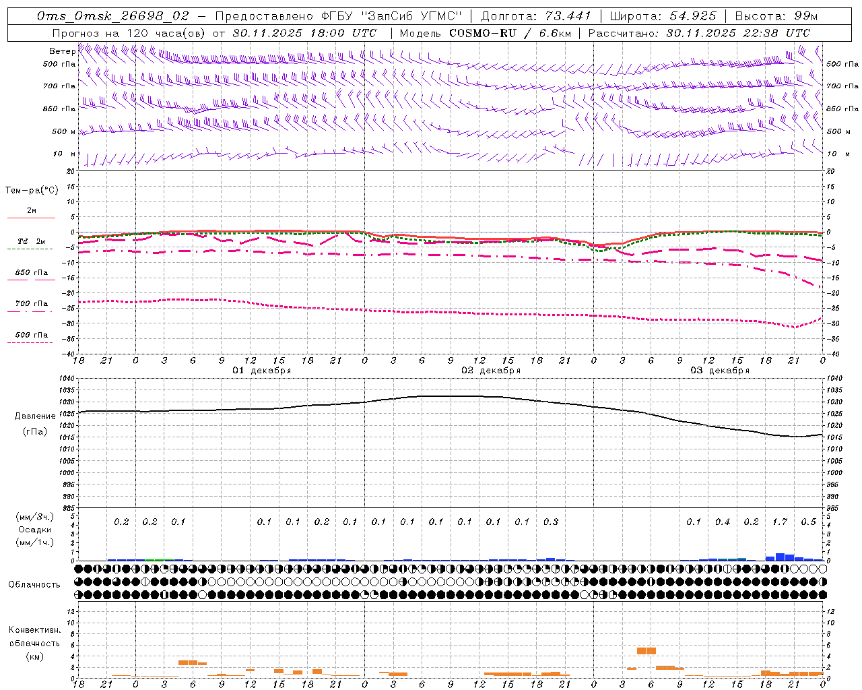The width and height of the screenshot is (862, 690).
Task: Click the (гПа) unit label under Давление
Action: pyautogui.click(x=34, y=432)
